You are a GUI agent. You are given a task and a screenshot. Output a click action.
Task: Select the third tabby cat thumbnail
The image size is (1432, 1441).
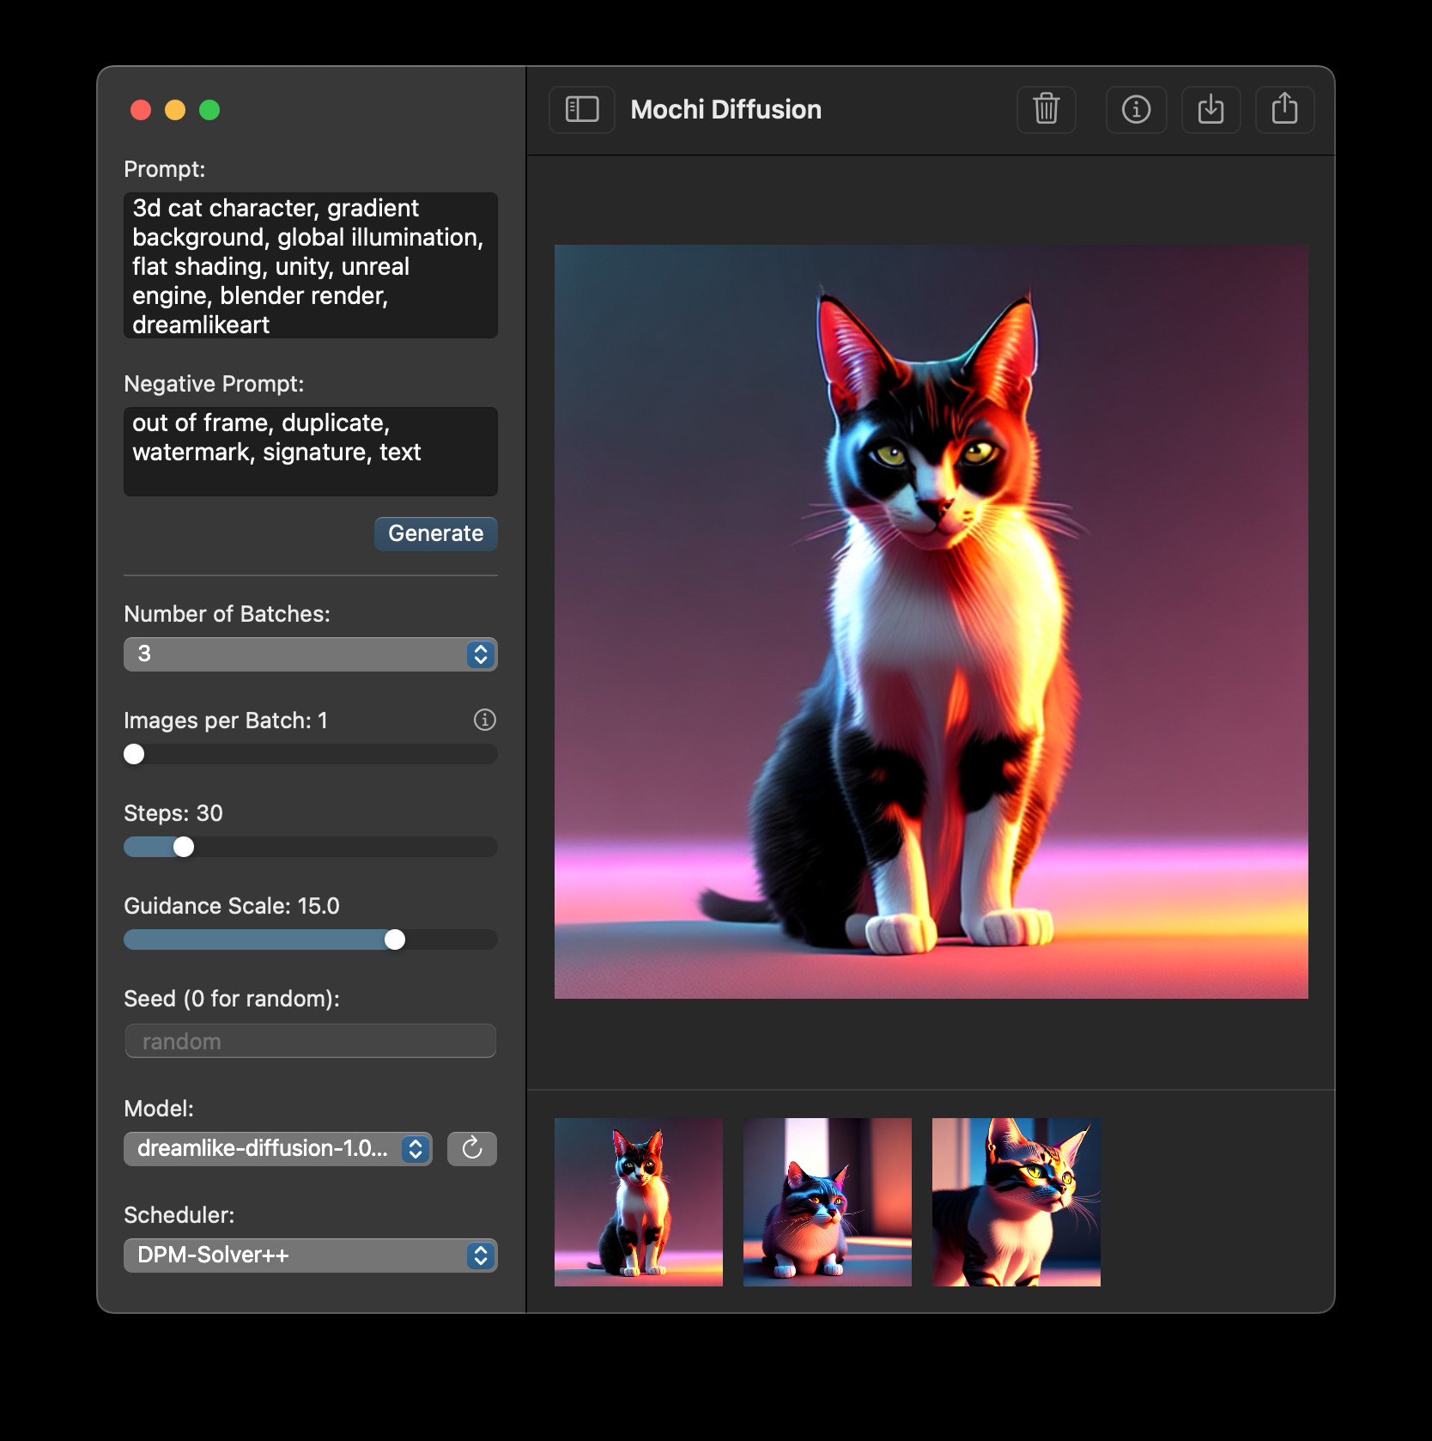[1016, 1202]
